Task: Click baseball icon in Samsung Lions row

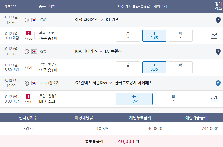Action: 27,20
